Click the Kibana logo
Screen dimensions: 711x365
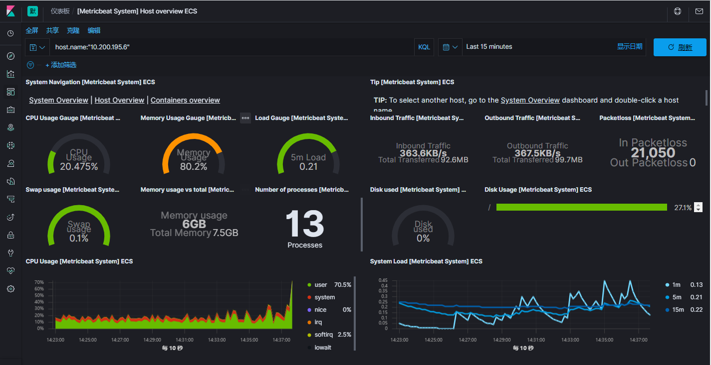[x=11, y=11]
